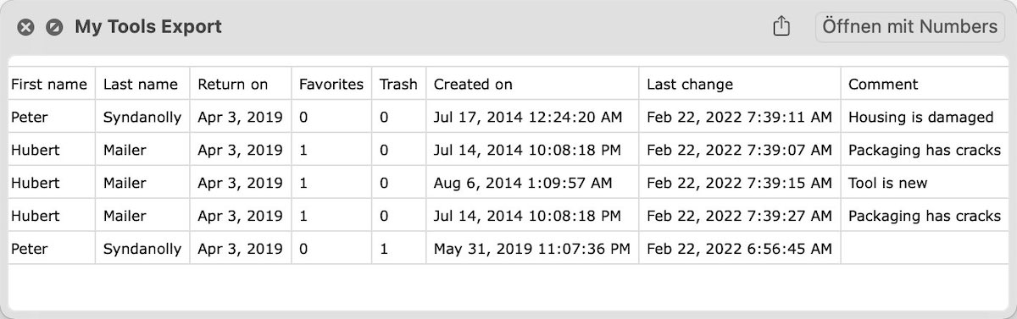The width and height of the screenshot is (1017, 319).
Task: Click the 'Favorites' header cell
Action: click(x=331, y=84)
